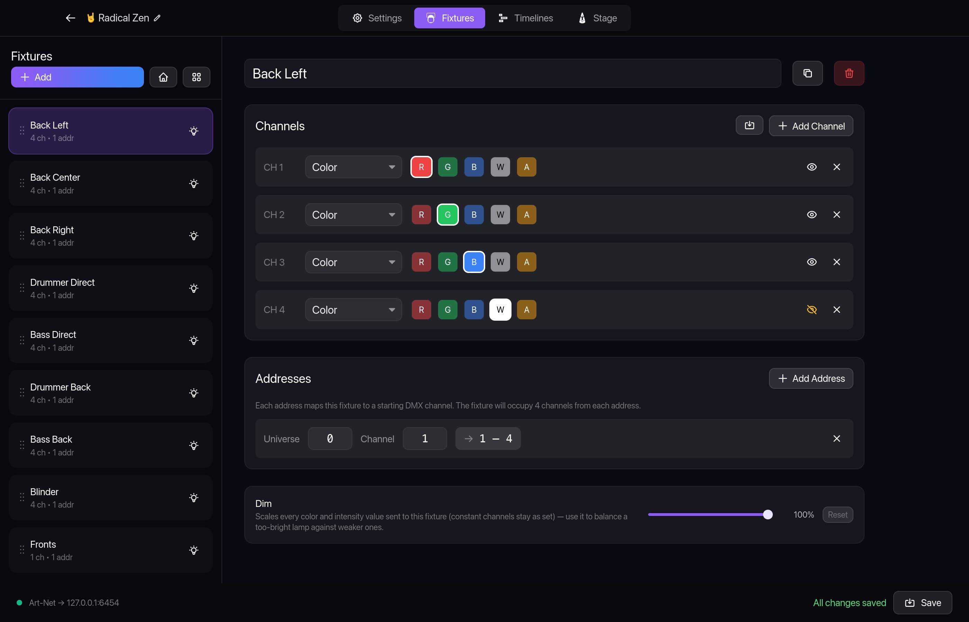Edit the address Channel number field
This screenshot has width=969, height=622.
[425, 439]
